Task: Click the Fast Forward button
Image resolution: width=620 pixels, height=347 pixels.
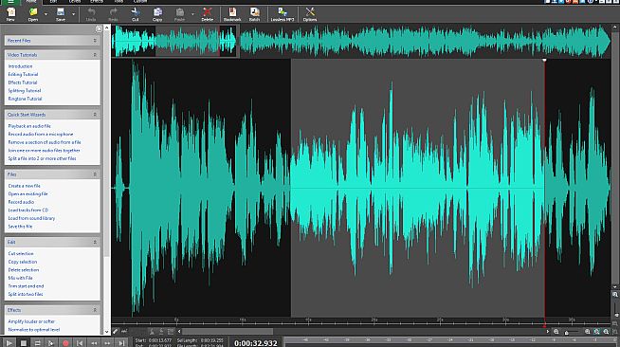Action: 107,342
